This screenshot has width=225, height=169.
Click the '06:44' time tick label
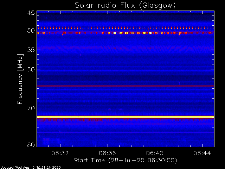202,153
